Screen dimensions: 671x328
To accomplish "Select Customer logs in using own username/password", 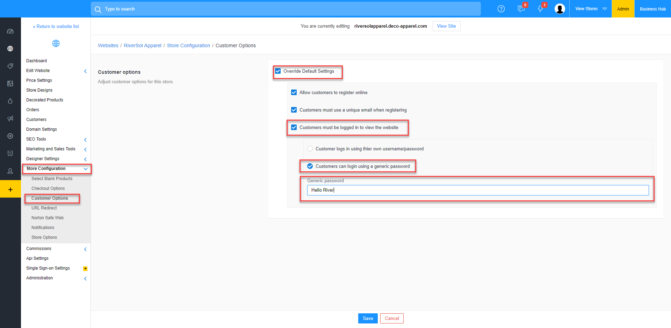I will coord(310,149).
